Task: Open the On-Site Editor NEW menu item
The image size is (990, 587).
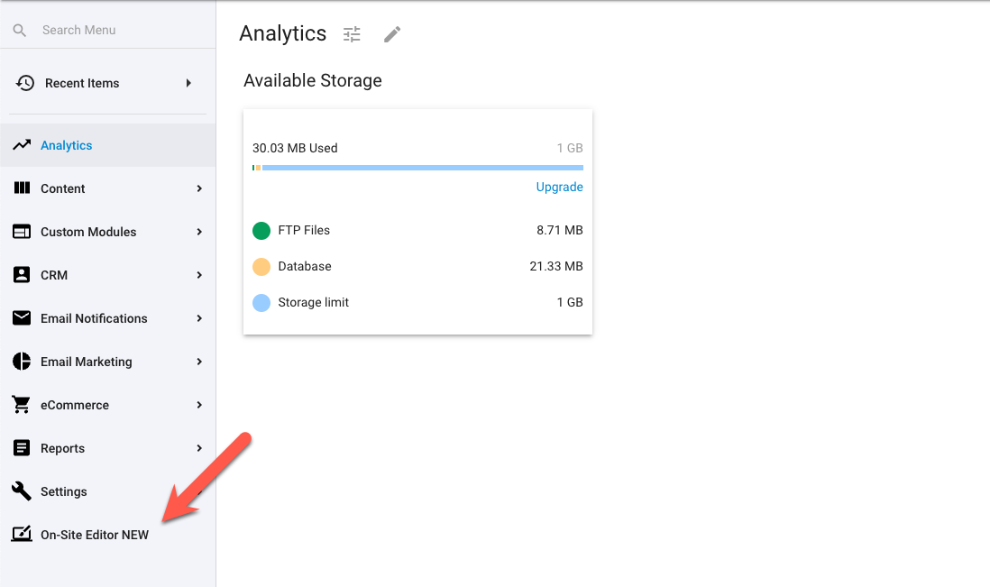Action: [x=95, y=535]
